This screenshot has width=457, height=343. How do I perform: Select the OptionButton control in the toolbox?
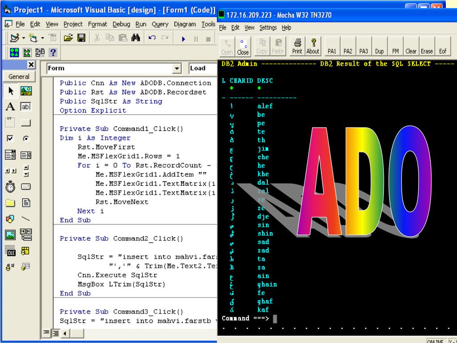point(26,138)
